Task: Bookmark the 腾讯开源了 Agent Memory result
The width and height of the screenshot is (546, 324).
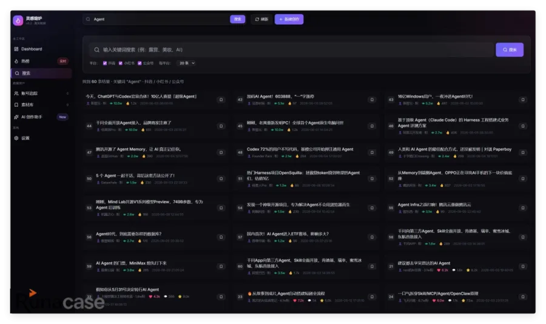Action: pos(221,152)
